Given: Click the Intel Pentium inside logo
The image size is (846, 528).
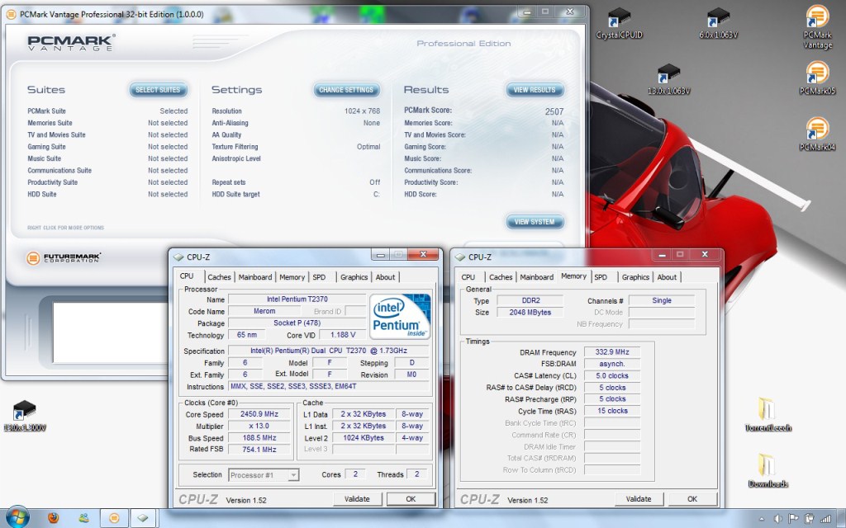Looking at the screenshot, I should tap(400, 316).
